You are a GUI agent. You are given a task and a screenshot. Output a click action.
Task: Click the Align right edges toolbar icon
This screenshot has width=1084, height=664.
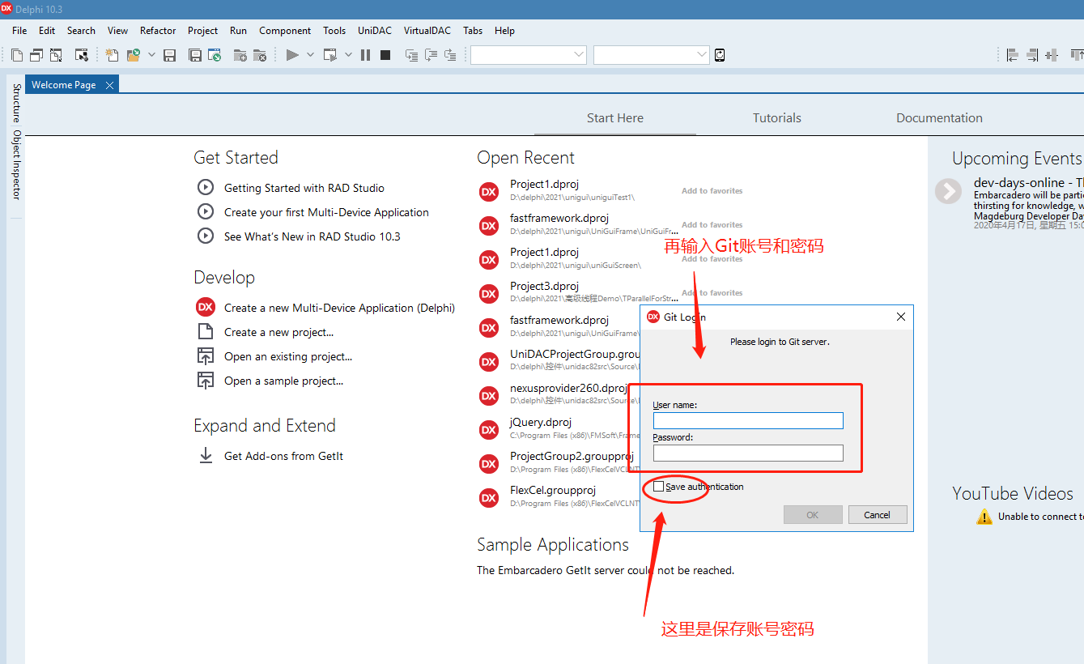pos(1032,55)
